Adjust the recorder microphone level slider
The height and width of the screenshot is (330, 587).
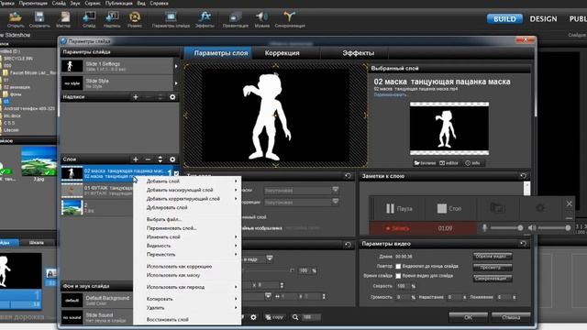click(506, 228)
